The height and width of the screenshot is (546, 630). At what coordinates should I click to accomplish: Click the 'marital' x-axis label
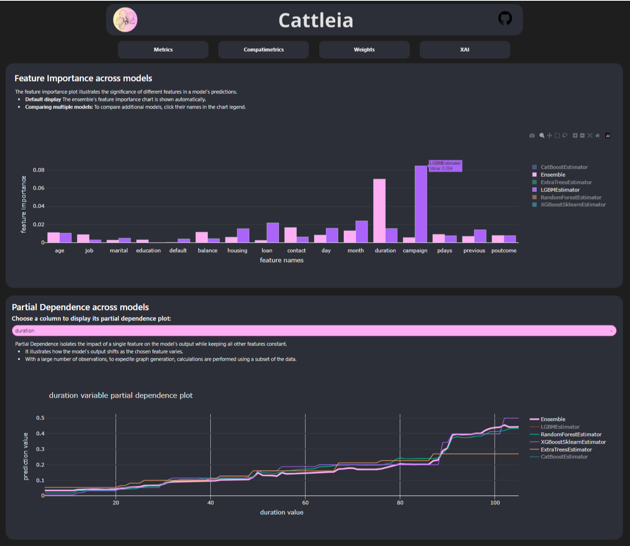[x=118, y=250]
